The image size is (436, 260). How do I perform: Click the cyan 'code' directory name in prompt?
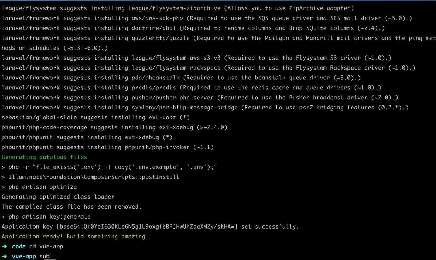tap(19, 247)
